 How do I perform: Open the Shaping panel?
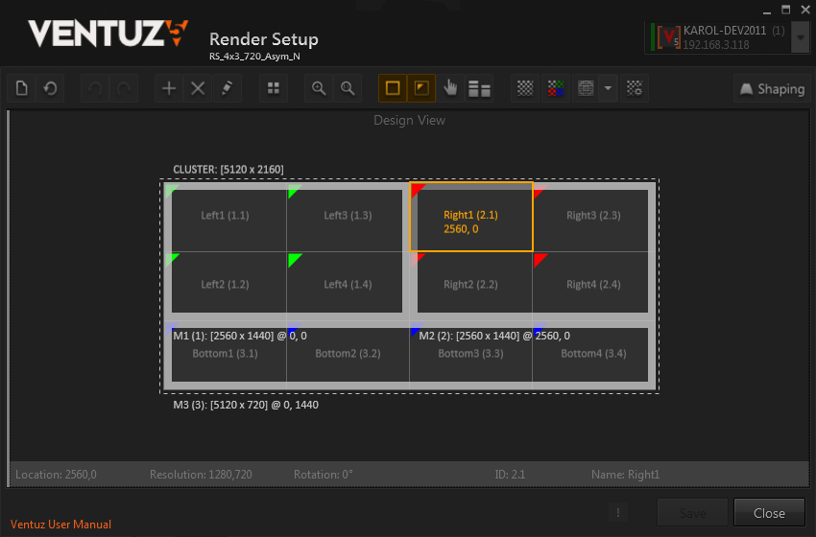click(x=771, y=88)
